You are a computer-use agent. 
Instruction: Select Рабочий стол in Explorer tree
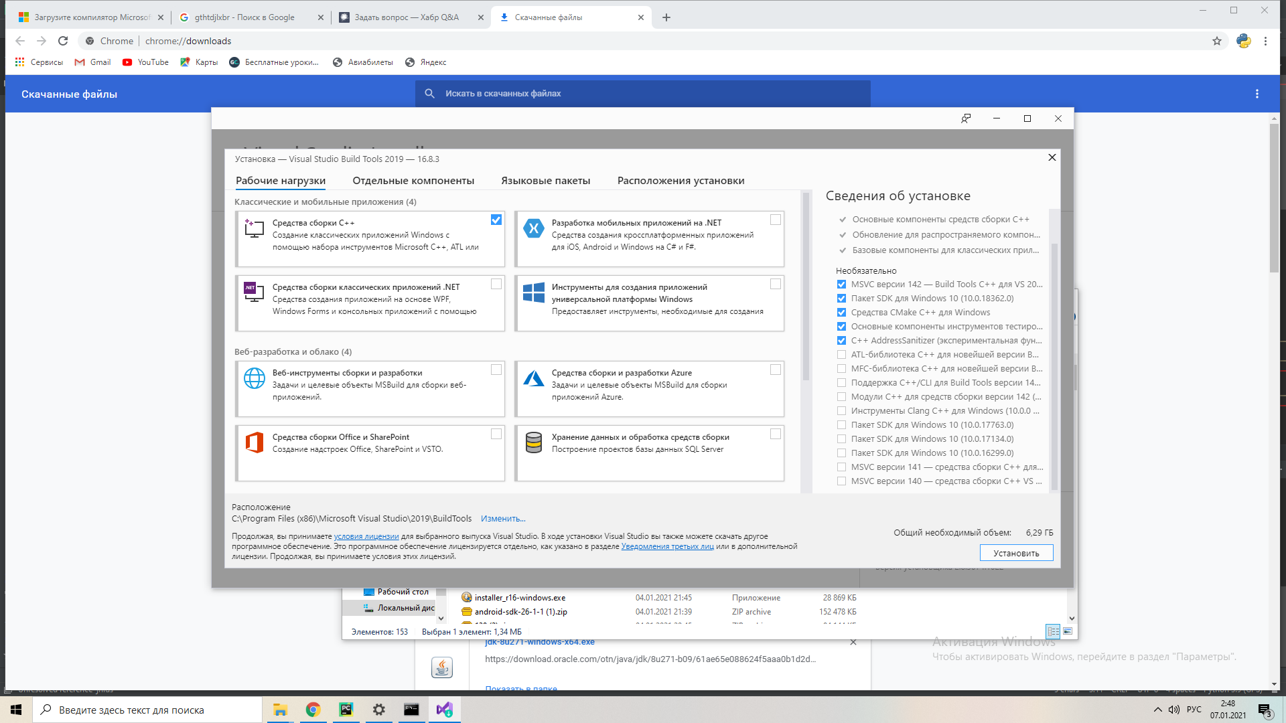[395, 592]
